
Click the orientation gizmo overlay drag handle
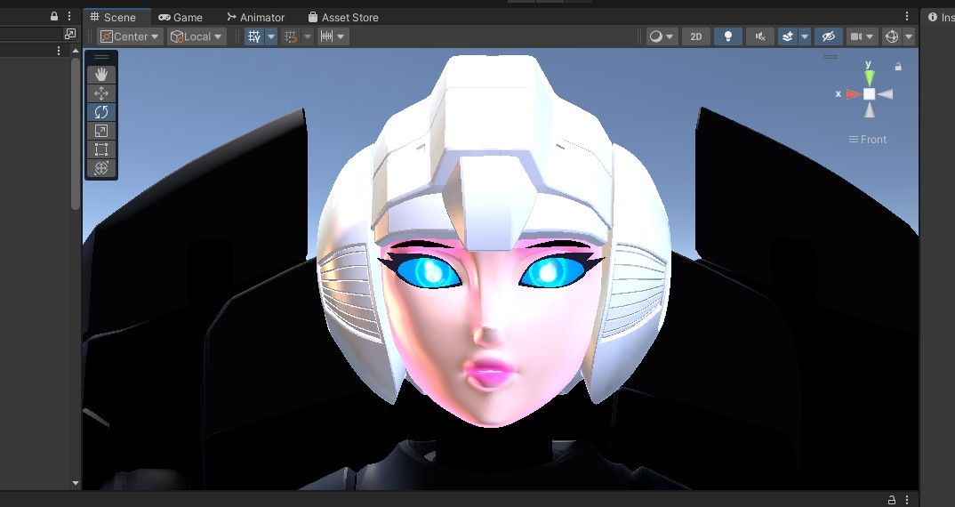(x=831, y=57)
